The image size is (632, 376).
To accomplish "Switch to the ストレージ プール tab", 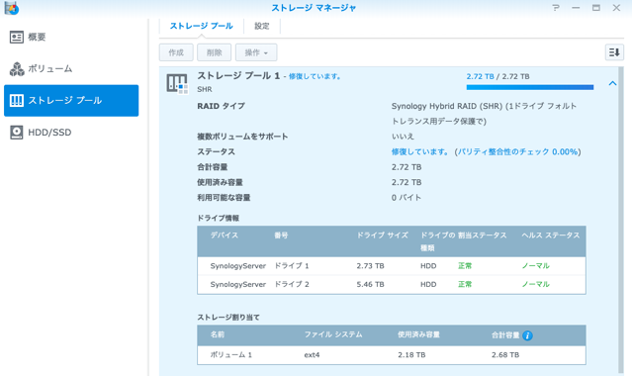I will click(x=201, y=26).
